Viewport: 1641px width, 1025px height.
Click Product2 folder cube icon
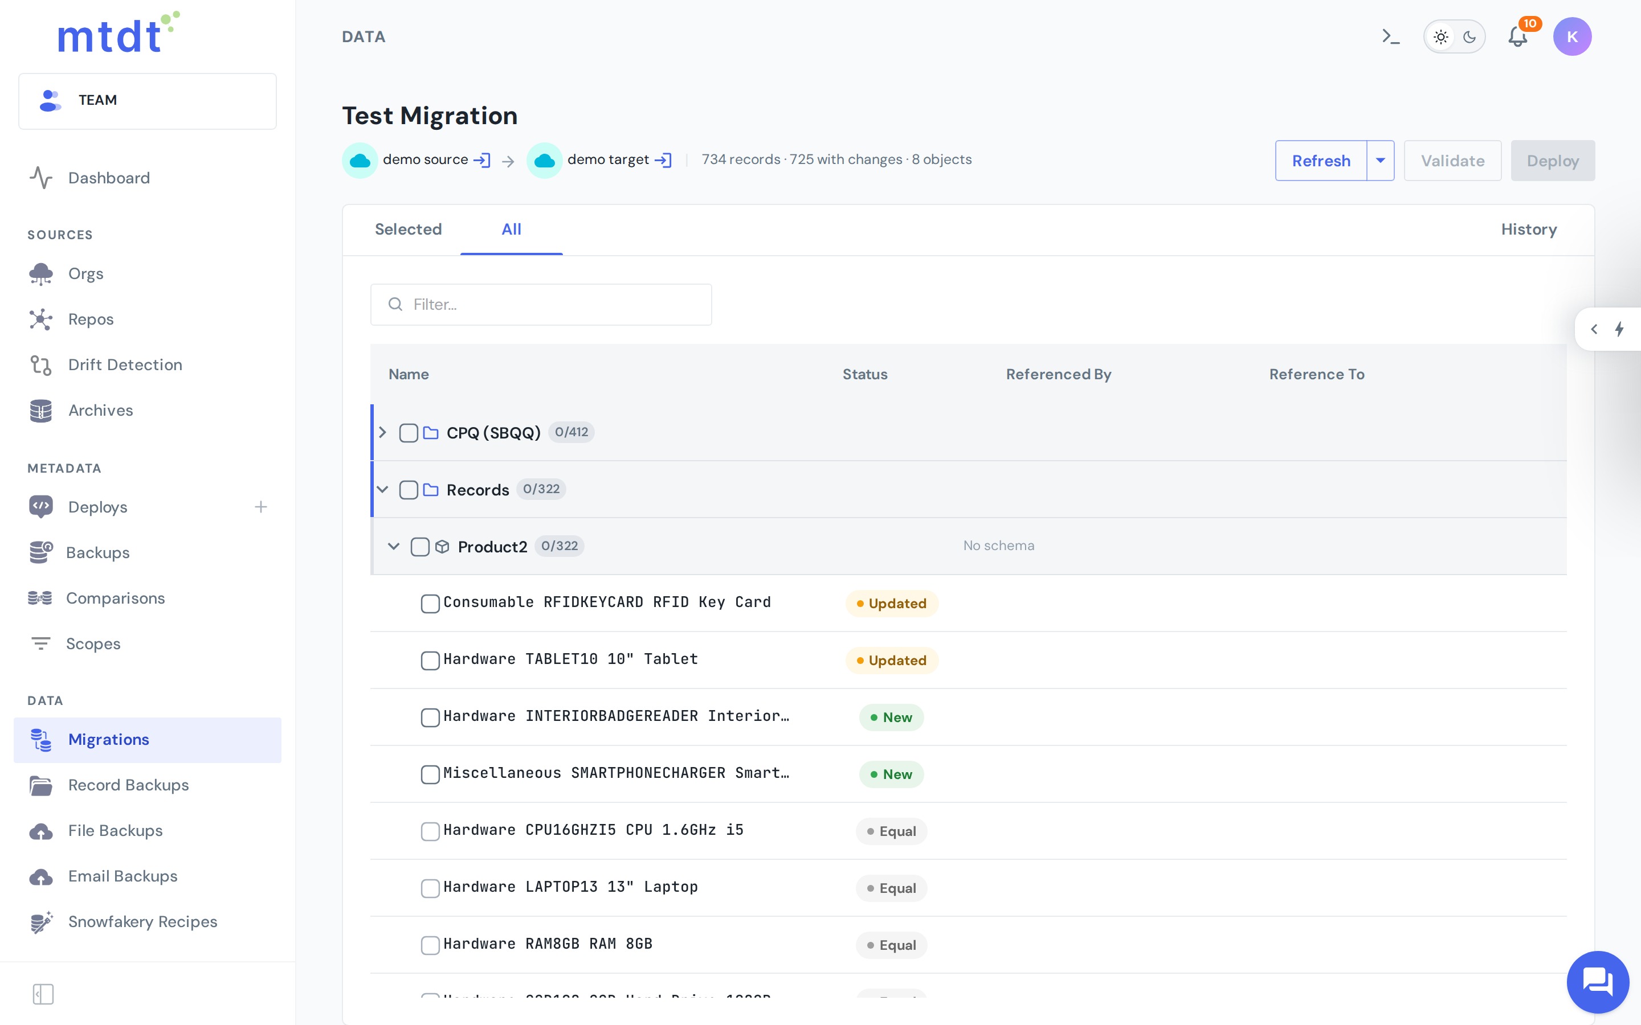442,547
